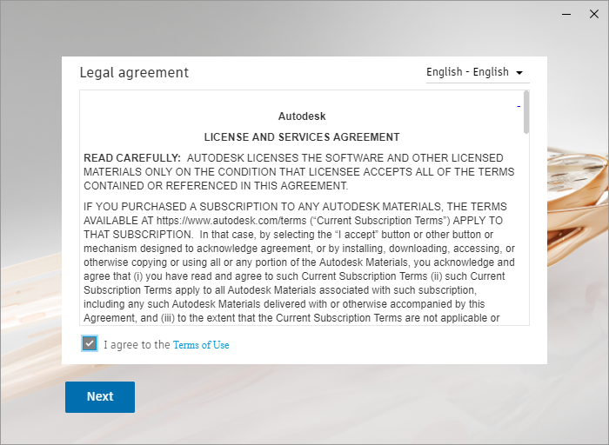609x445 pixels.
Task: Click the READ CAREFULLY bold text
Action: 132,158
